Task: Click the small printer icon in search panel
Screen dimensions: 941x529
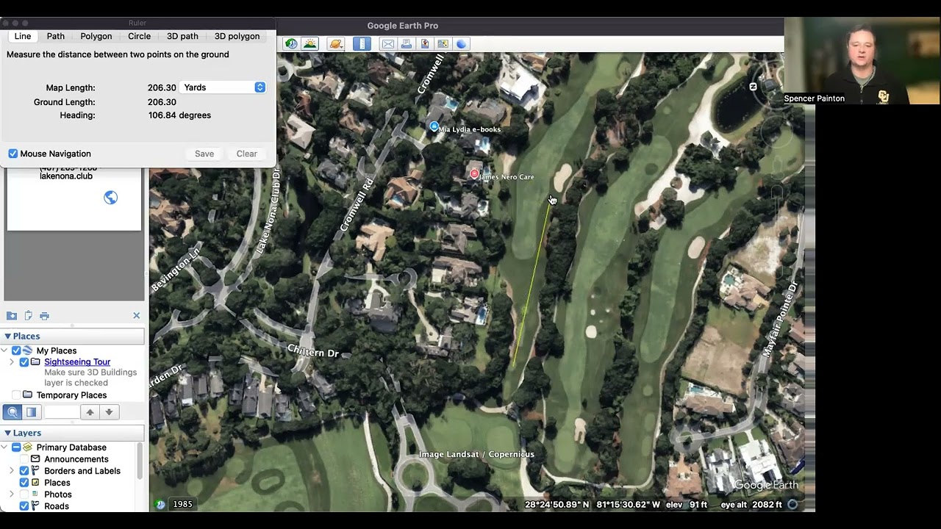Action: click(44, 316)
